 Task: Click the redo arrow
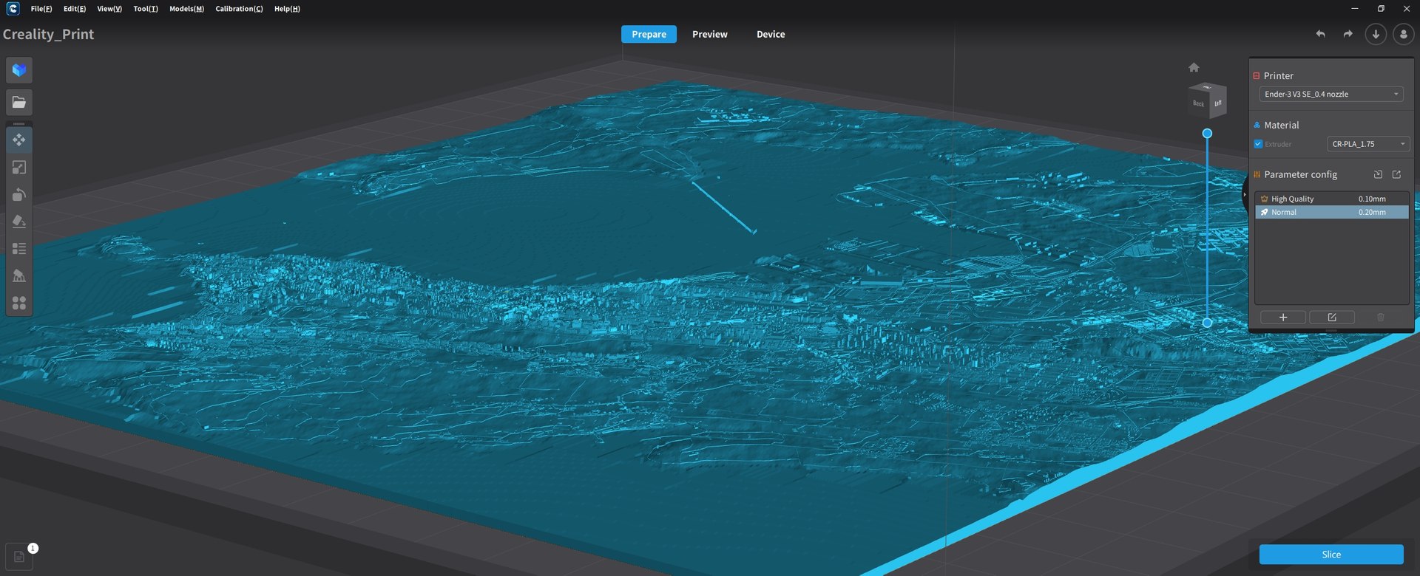click(x=1348, y=34)
